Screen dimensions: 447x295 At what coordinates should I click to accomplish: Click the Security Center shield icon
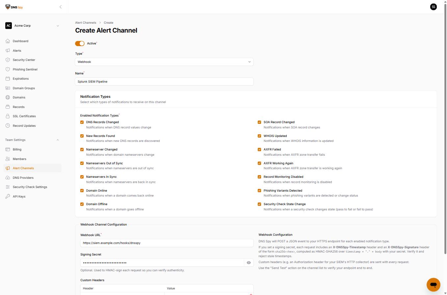pos(8,60)
